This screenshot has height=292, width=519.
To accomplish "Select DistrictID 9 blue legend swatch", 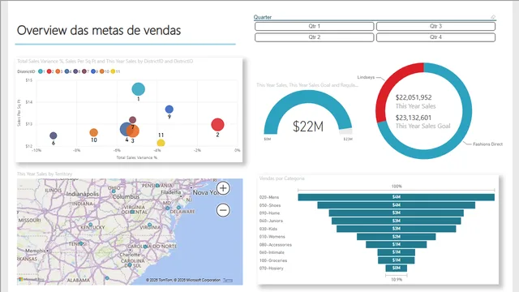I will [x=93, y=71].
